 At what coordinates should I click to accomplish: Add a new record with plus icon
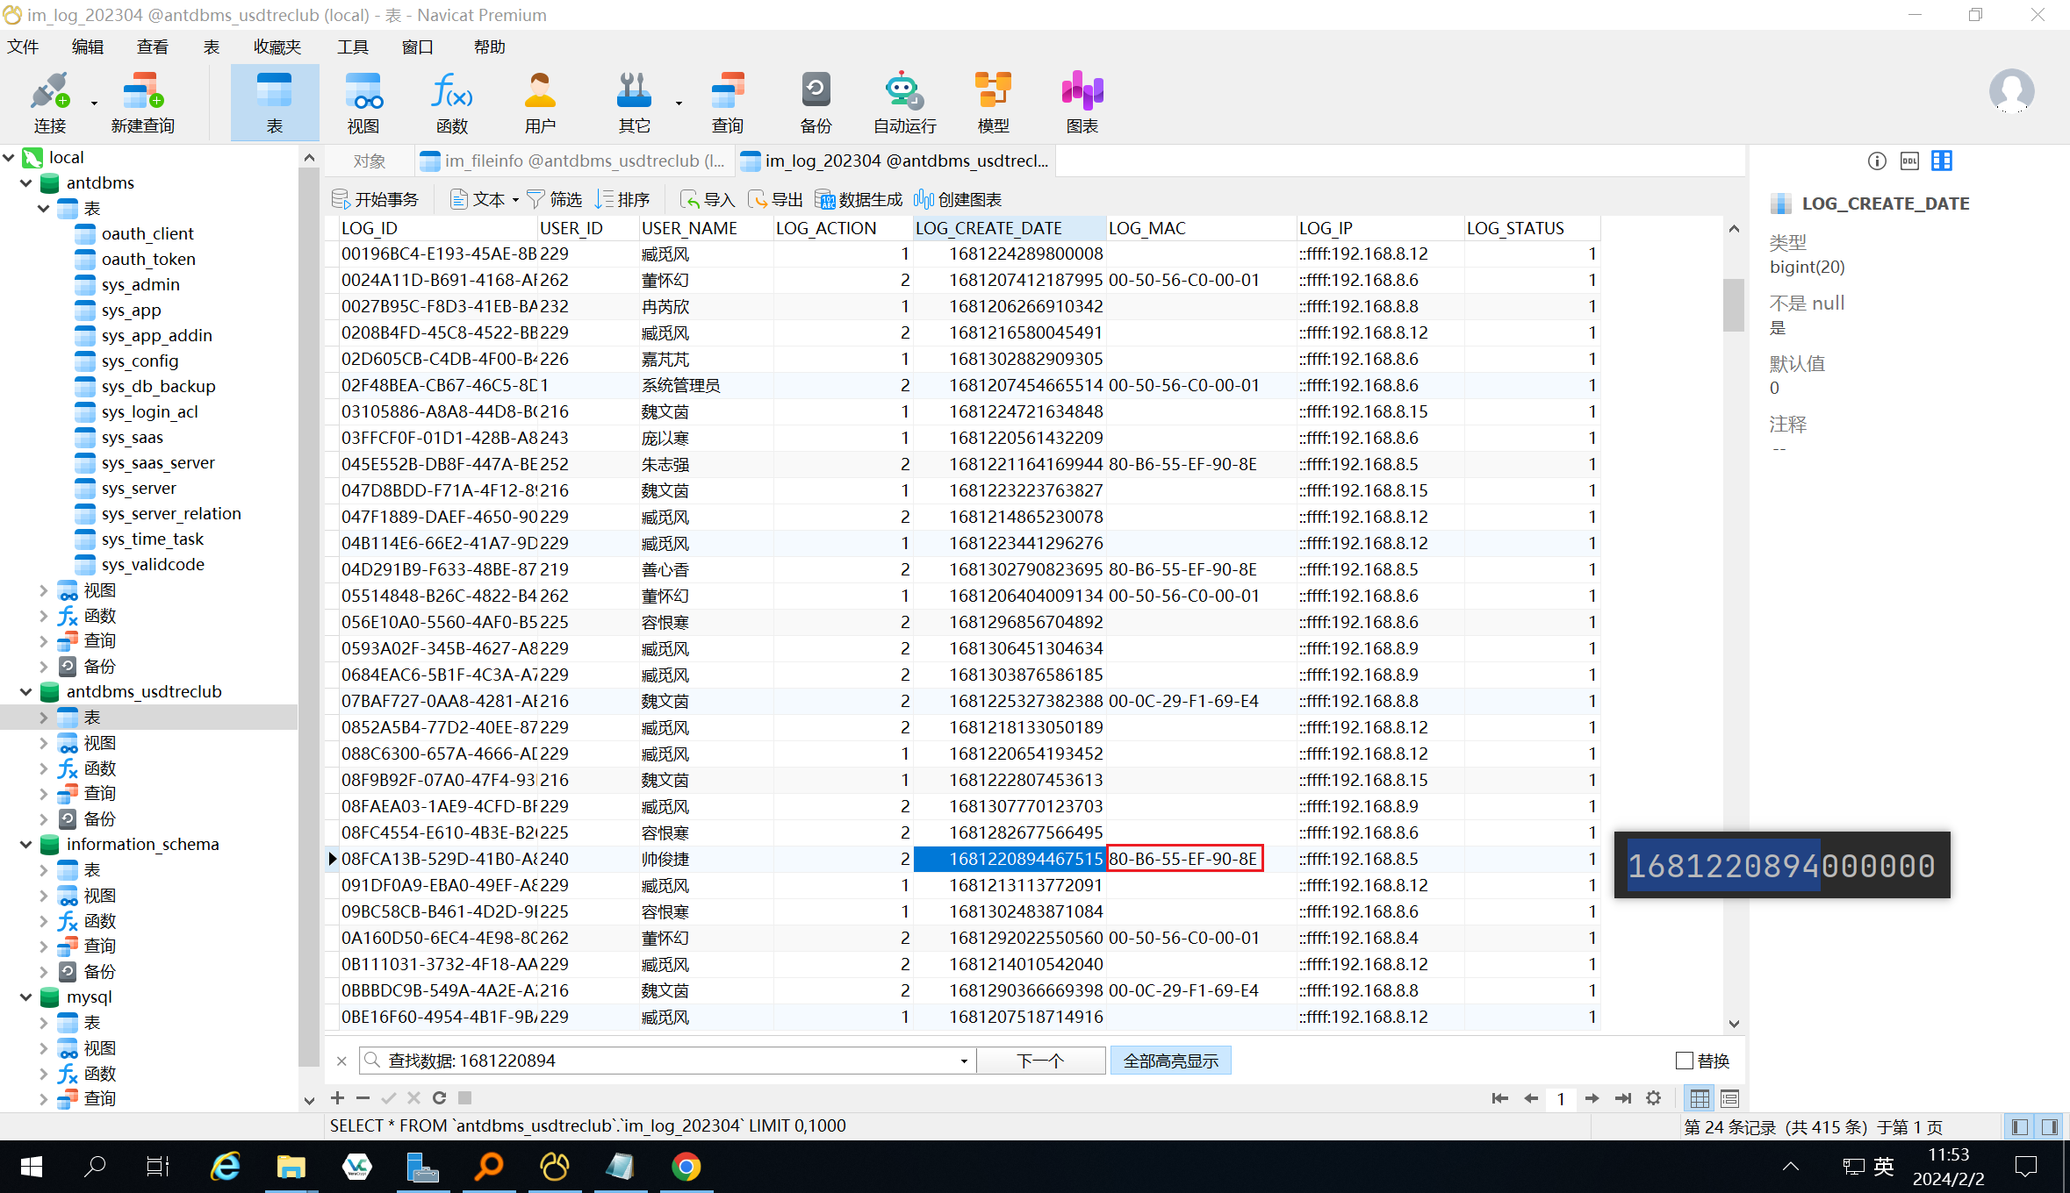337,1097
